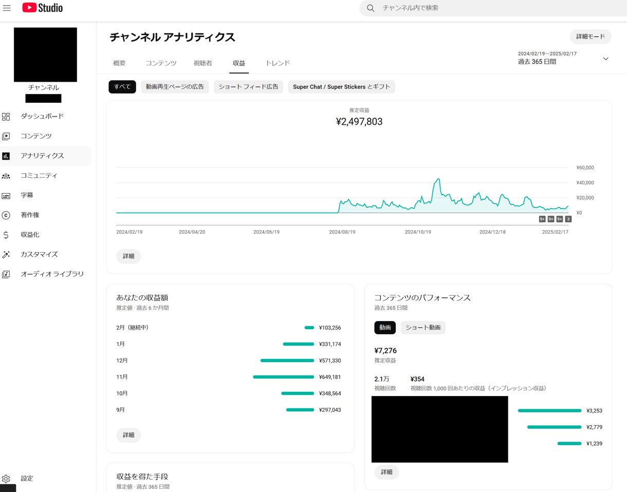Click the ¥2,779 video revenue value
Screen dimensions: 627x492
[x=594, y=427]
